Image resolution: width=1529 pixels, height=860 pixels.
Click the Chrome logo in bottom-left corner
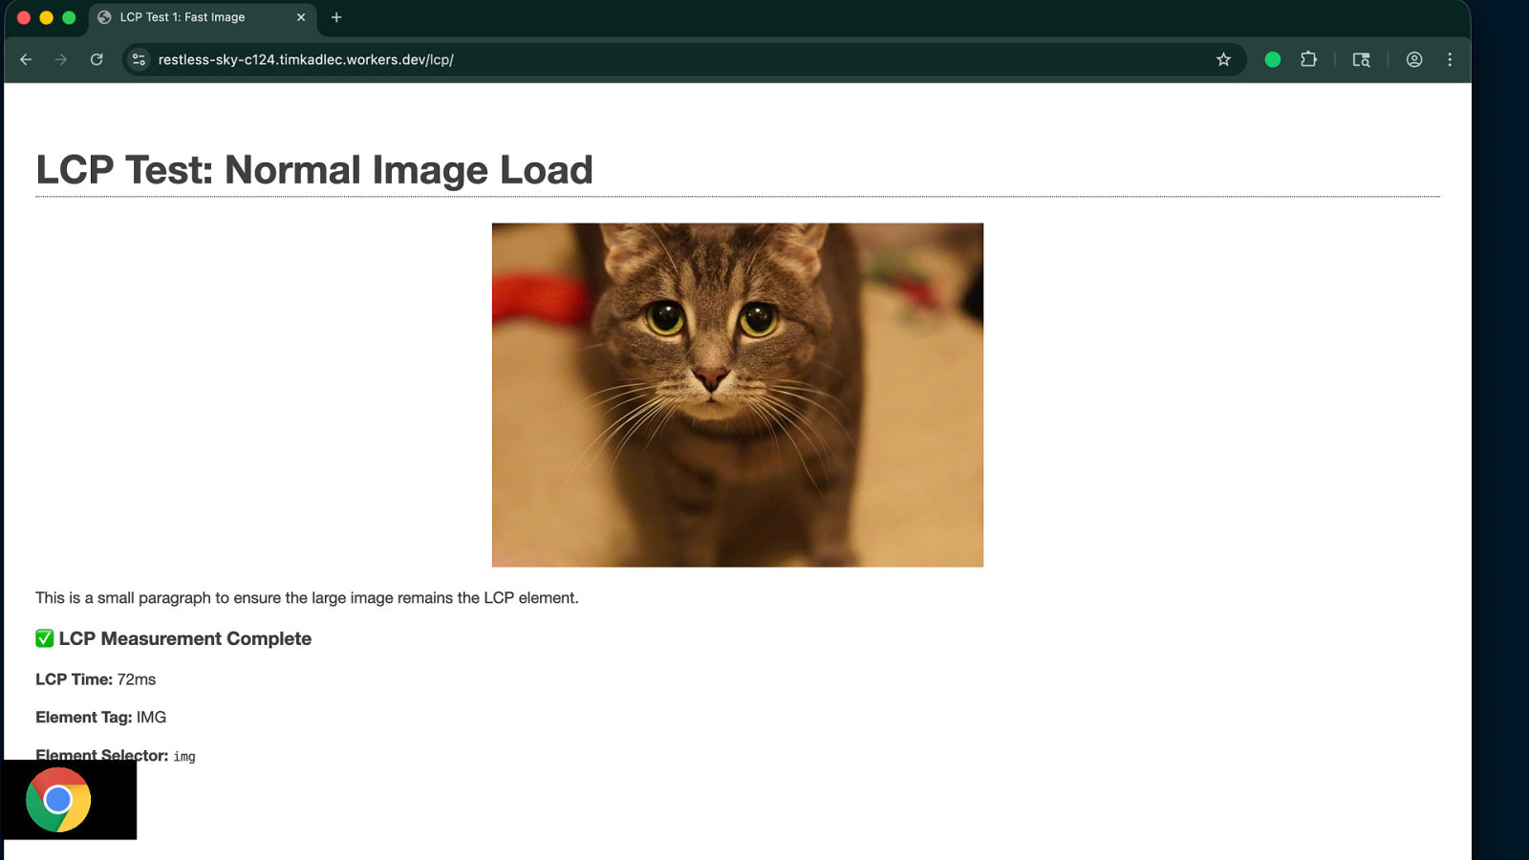(58, 800)
